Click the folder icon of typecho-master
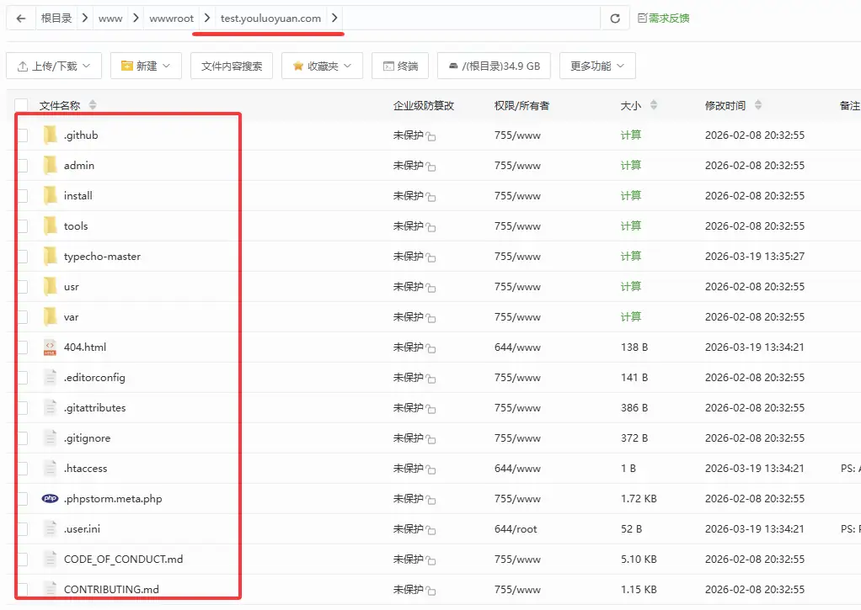Image resolution: width=861 pixels, height=610 pixels. (x=51, y=256)
